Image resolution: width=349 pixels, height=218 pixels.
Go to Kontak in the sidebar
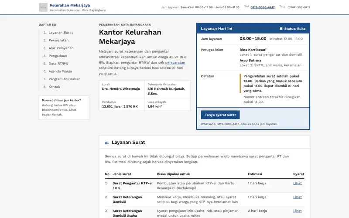[x=54, y=87]
